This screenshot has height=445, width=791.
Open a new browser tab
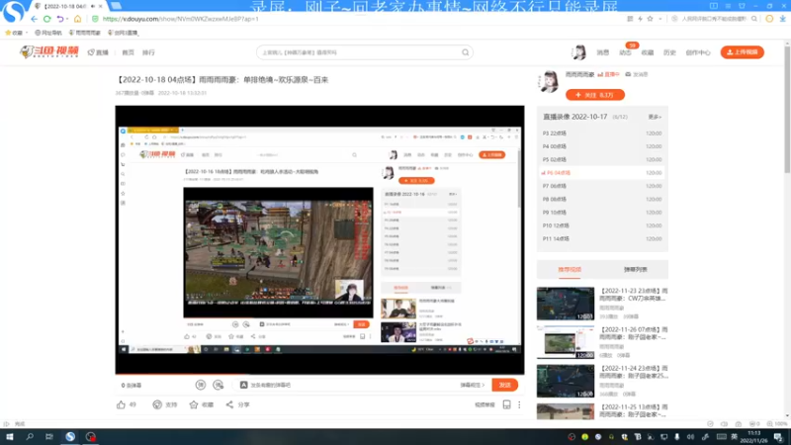[116, 6]
